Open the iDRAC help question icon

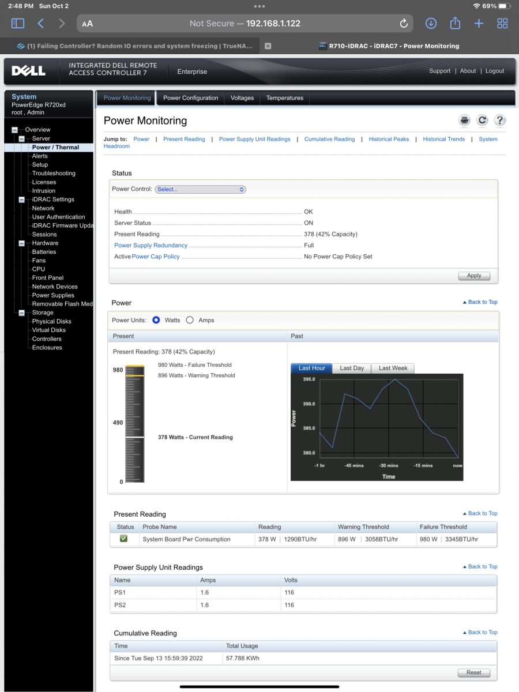(500, 120)
